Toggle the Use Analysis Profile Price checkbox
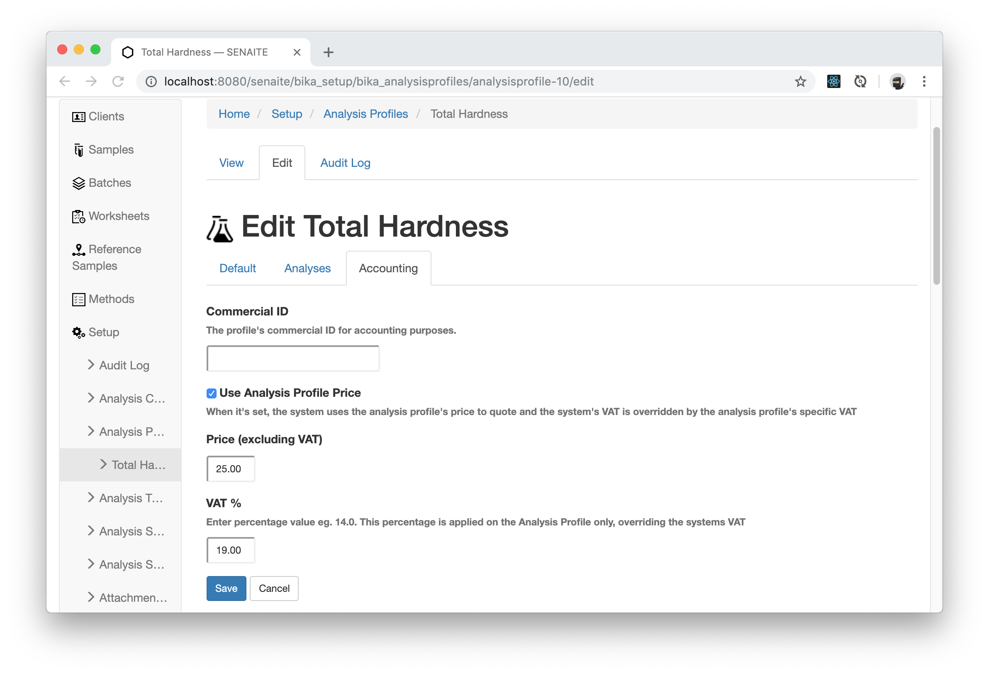The height and width of the screenshot is (674, 989). pyautogui.click(x=211, y=393)
